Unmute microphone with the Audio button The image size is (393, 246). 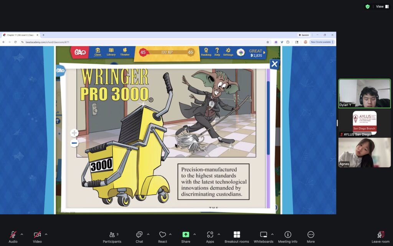13,235
